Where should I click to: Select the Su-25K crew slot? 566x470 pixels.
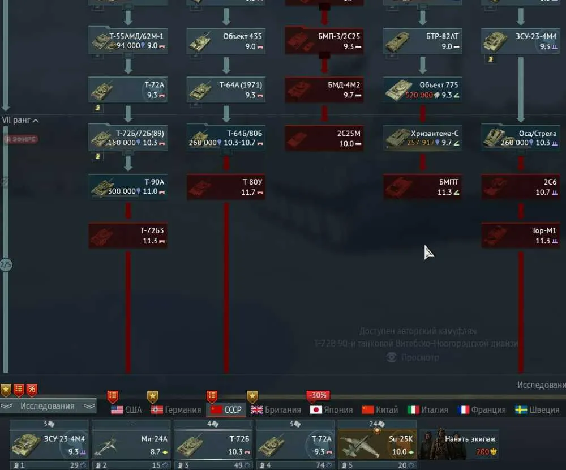click(377, 445)
